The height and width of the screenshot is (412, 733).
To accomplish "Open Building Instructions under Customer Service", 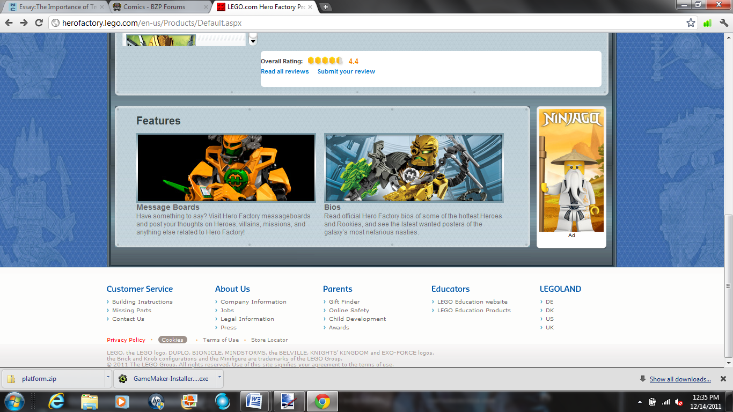I will click(x=142, y=302).
